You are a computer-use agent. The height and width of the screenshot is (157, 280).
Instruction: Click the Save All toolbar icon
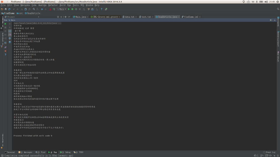pos(6,9)
